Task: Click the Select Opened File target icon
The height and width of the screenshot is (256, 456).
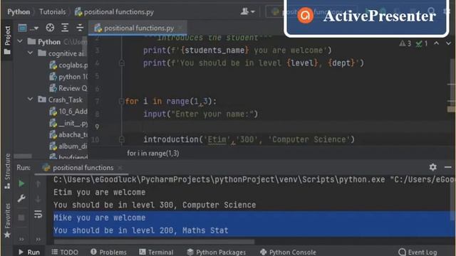Action: (50, 28)
